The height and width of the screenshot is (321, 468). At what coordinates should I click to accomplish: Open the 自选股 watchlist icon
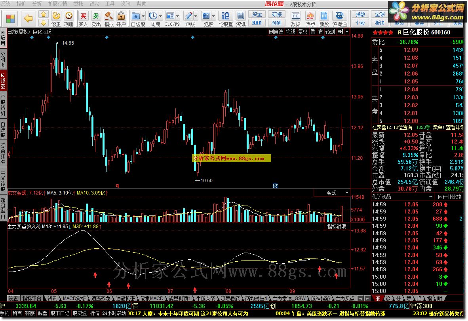click(x=136, y=16)
